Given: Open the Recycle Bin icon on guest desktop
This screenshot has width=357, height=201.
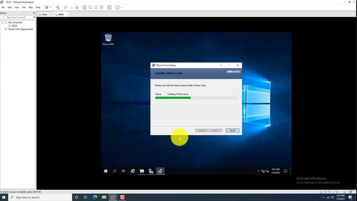Looking at the screenshot, I should pos(108,39).
